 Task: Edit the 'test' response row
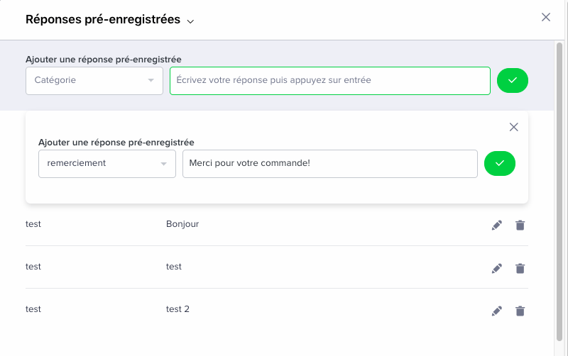pyautogui.click(x=496, y=268)
